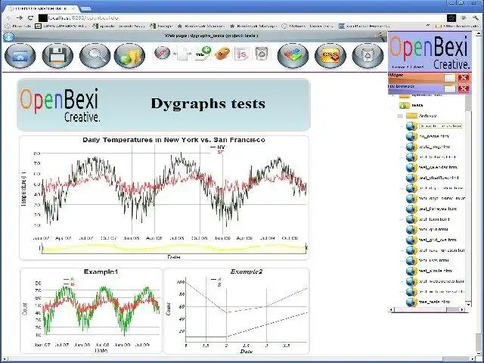The image size is (484, 363).
Task: Open the Other bookmarks folder
Action: (458, 26)
